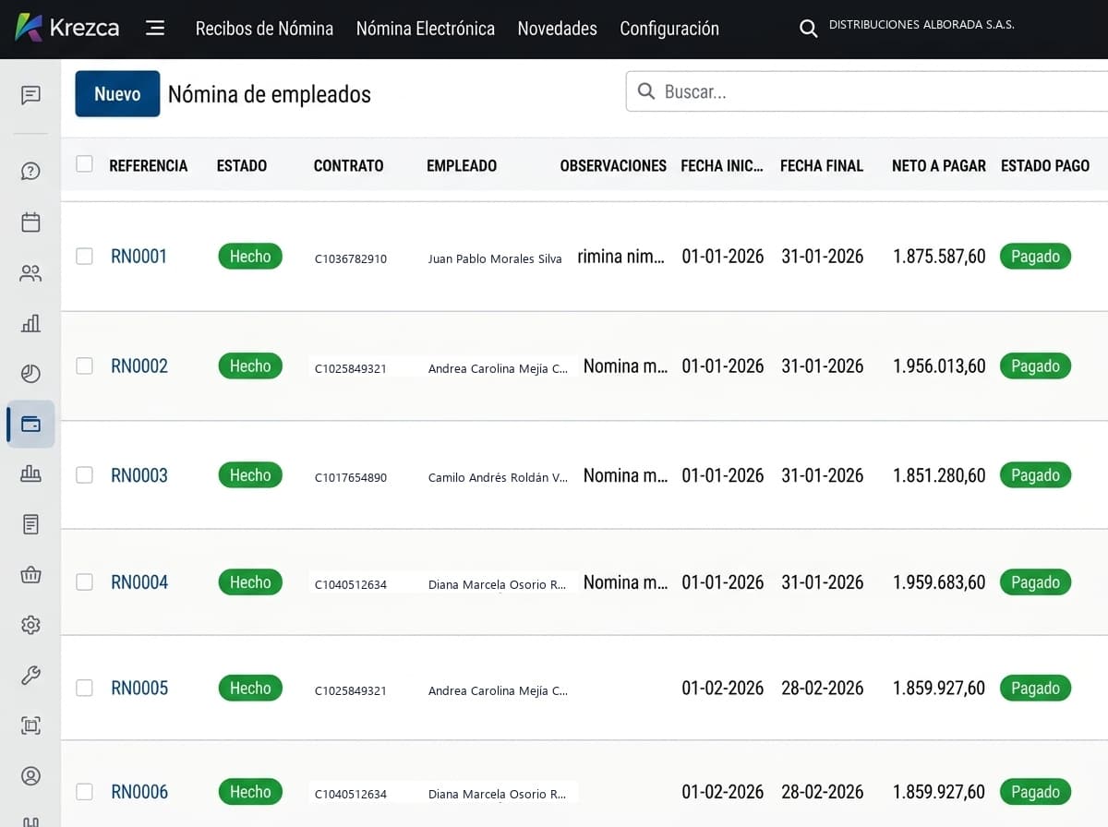Open the employees people sidebar icon
The height and width of the screenshot is (827, 1108).
(x=30, y=273)
